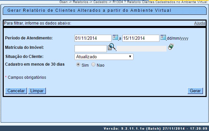This screenshot has height=131, width=209.
Task: Select Sim for Cadastro em menos de 30 dias
Action: 78,65
